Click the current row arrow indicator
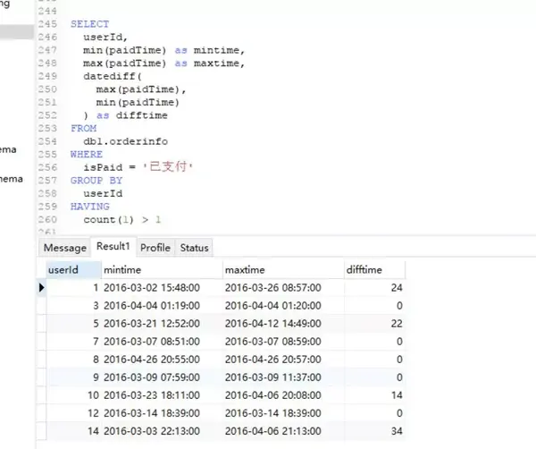Screen dimensions: 536x449 [41, 287]
